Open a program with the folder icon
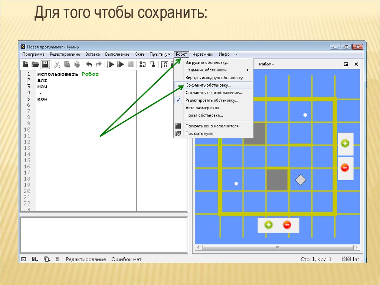The width and height of the screenshot is (380, 285). [x=35, y=64]
